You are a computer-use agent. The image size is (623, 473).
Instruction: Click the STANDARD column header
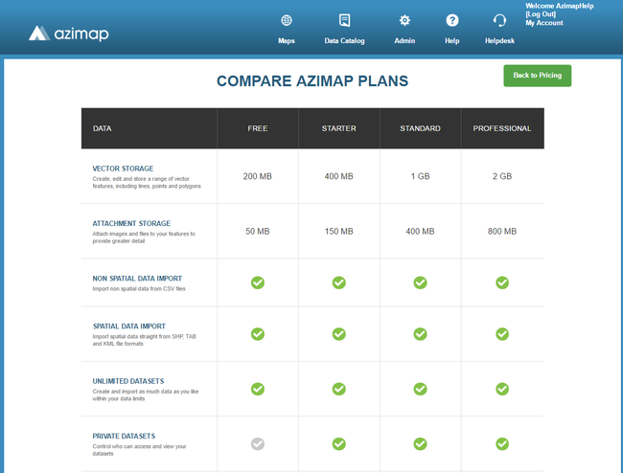[420, 128]
